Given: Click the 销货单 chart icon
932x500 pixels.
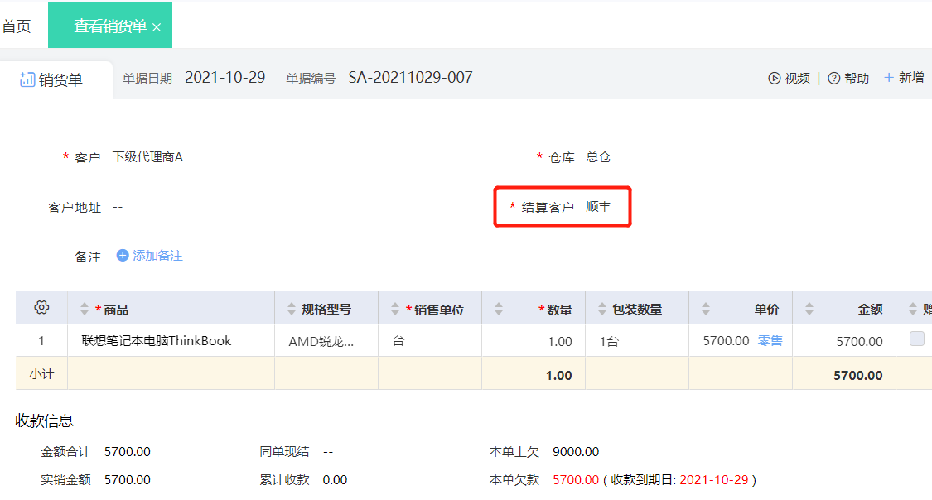Looking at the screenshot, I should click(x=27, y=79).
